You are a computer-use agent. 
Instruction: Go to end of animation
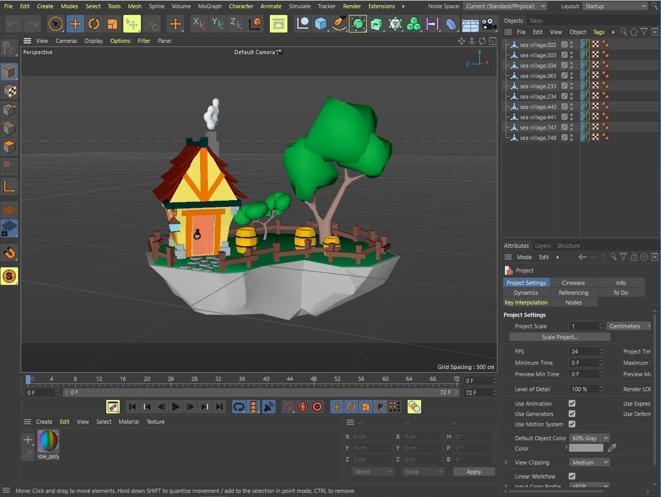point(219,407)
